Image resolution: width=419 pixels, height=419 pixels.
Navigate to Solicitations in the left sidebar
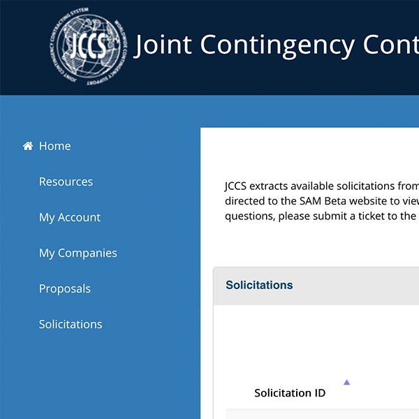coord(71,324)
